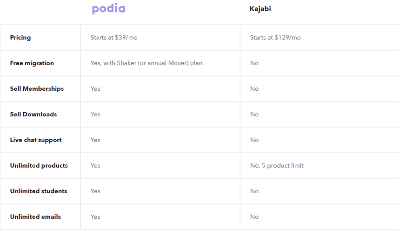
Task: Click the Free migration row label
Action: coord(32,63)
